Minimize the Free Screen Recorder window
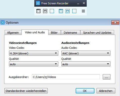 pyautogui.click(x=78, y=4)
